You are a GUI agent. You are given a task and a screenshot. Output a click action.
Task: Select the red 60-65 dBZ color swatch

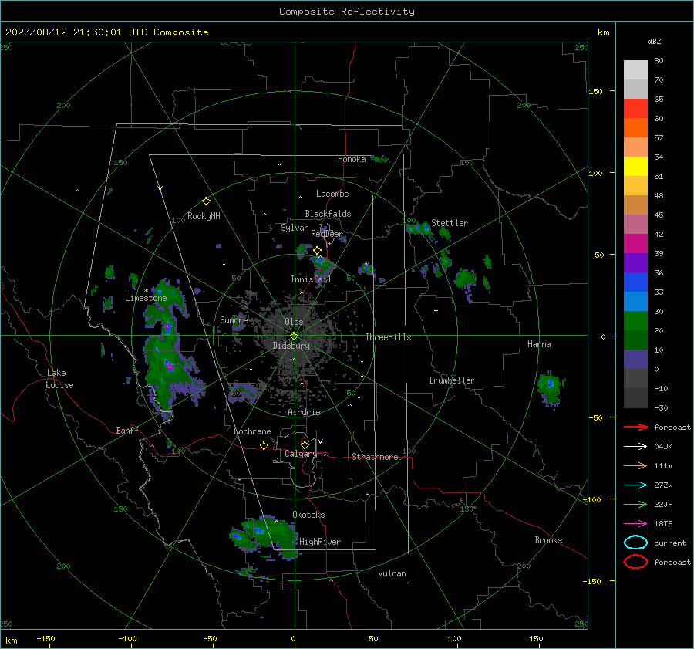pyautogui.click(x=635, y=109)
